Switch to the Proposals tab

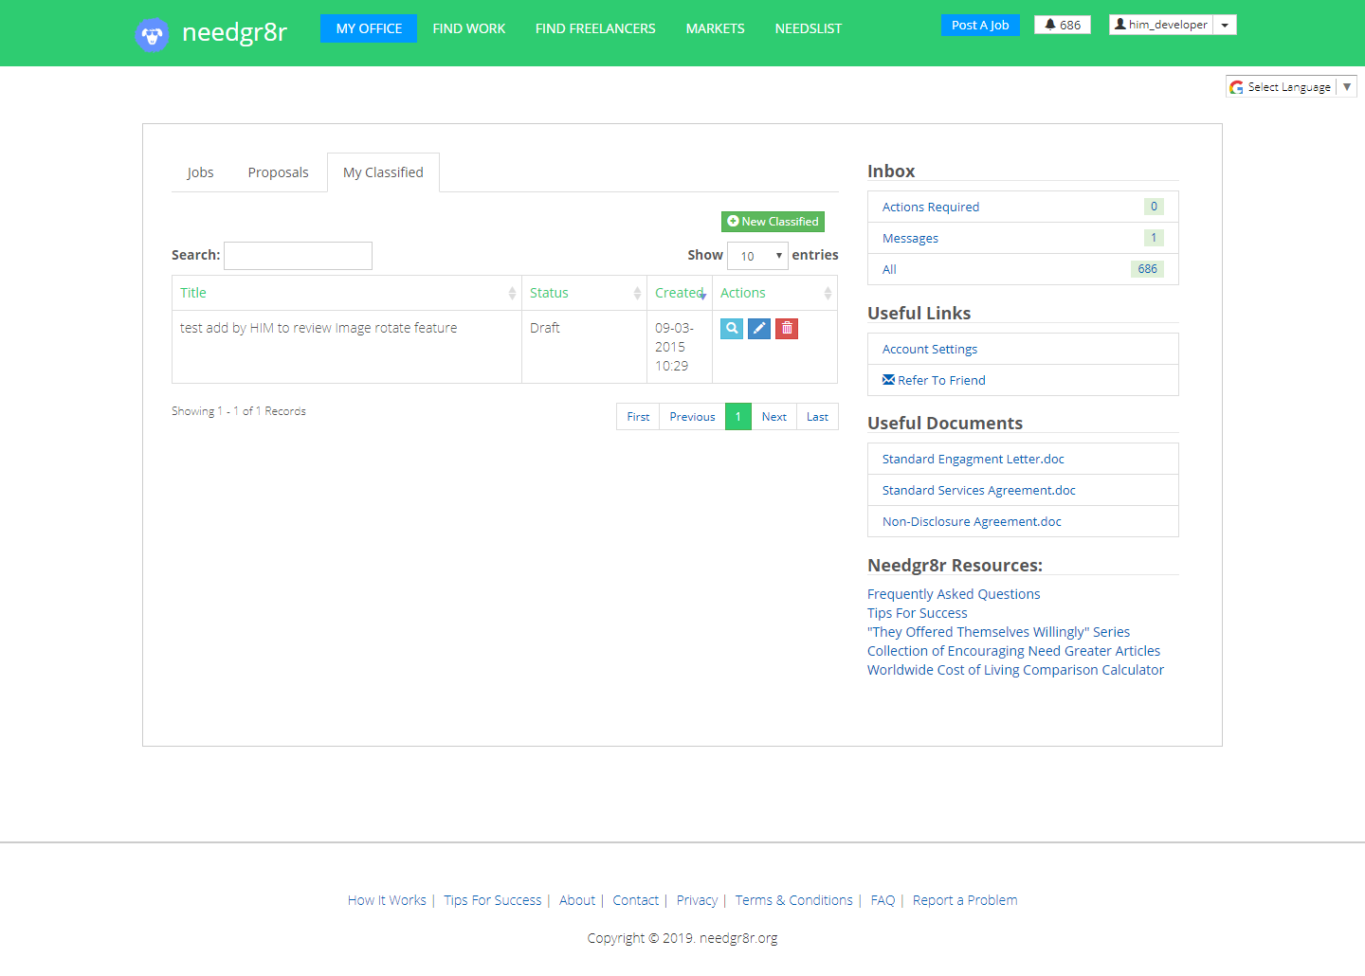[x=278, y=172]
